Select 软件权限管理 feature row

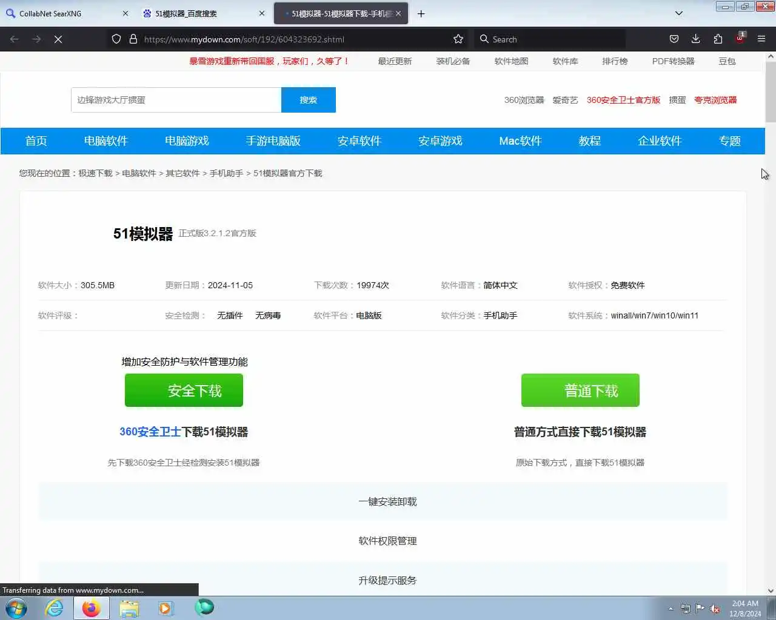383,541
